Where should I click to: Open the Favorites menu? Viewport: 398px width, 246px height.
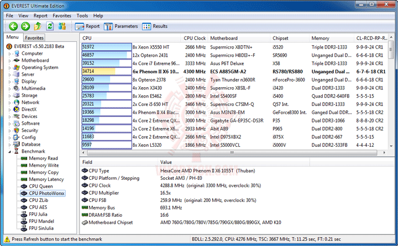pos(62,15)
